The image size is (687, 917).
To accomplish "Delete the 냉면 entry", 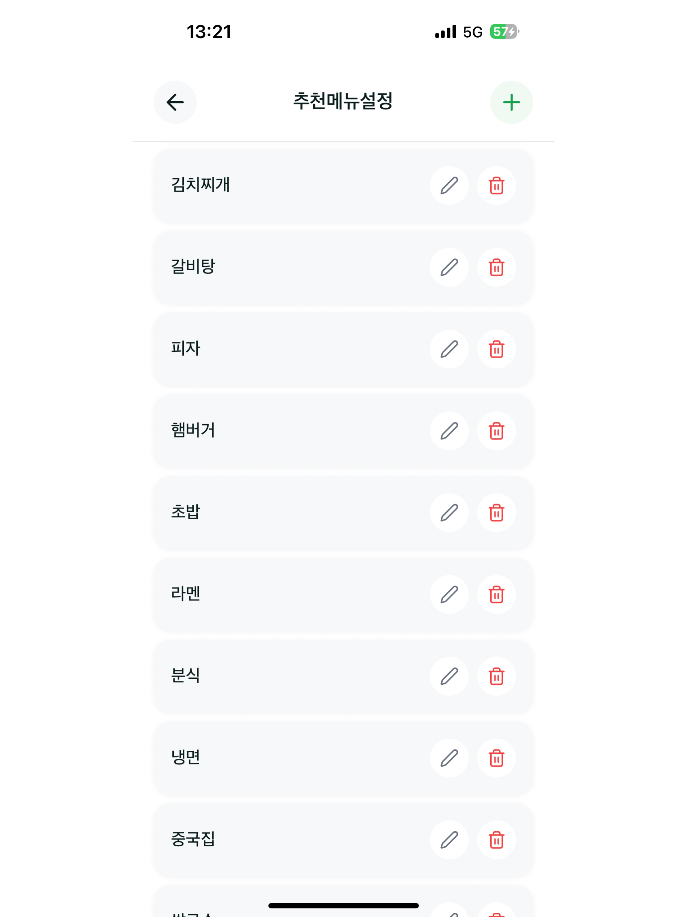I will pos(497,758).
